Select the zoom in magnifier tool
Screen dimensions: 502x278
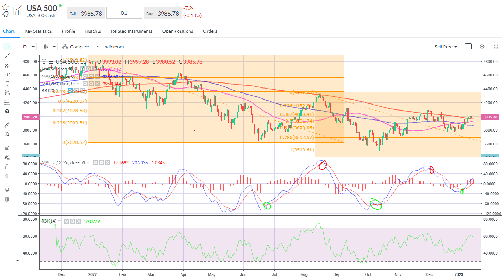(7, 134)
